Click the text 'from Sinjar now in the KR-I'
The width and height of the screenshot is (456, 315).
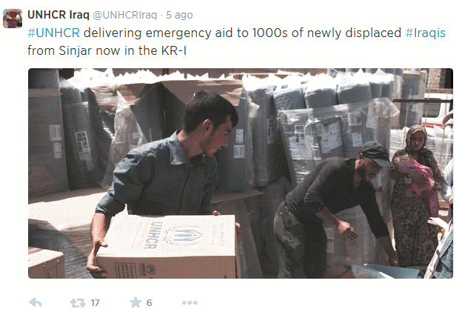point(107,50)
